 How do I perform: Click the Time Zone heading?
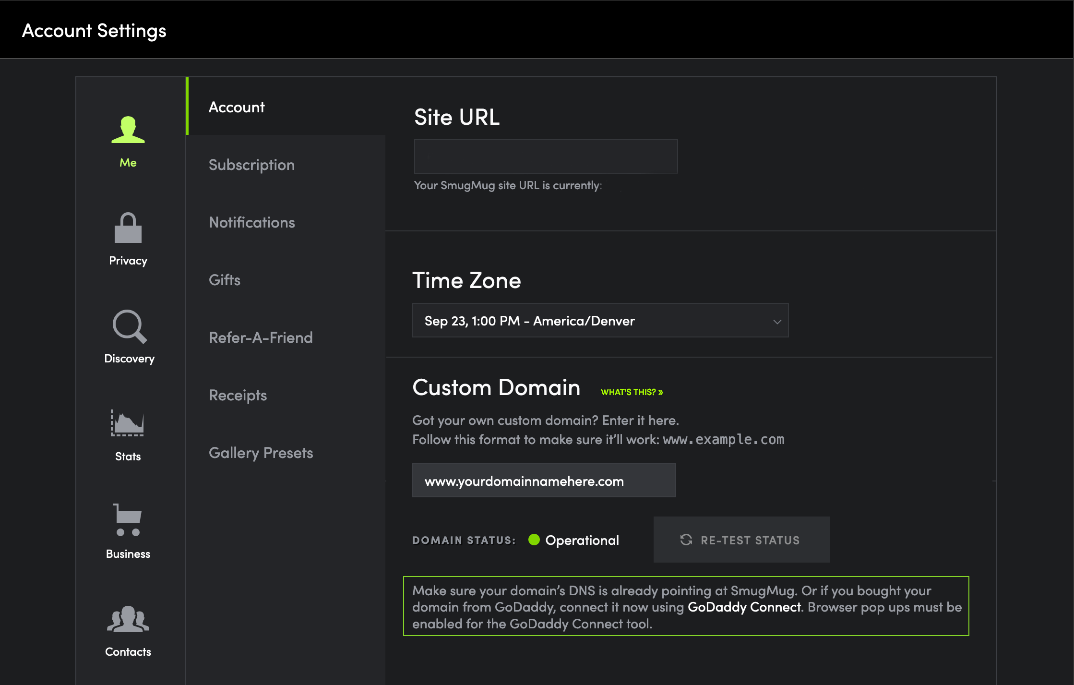click(467, 280)
